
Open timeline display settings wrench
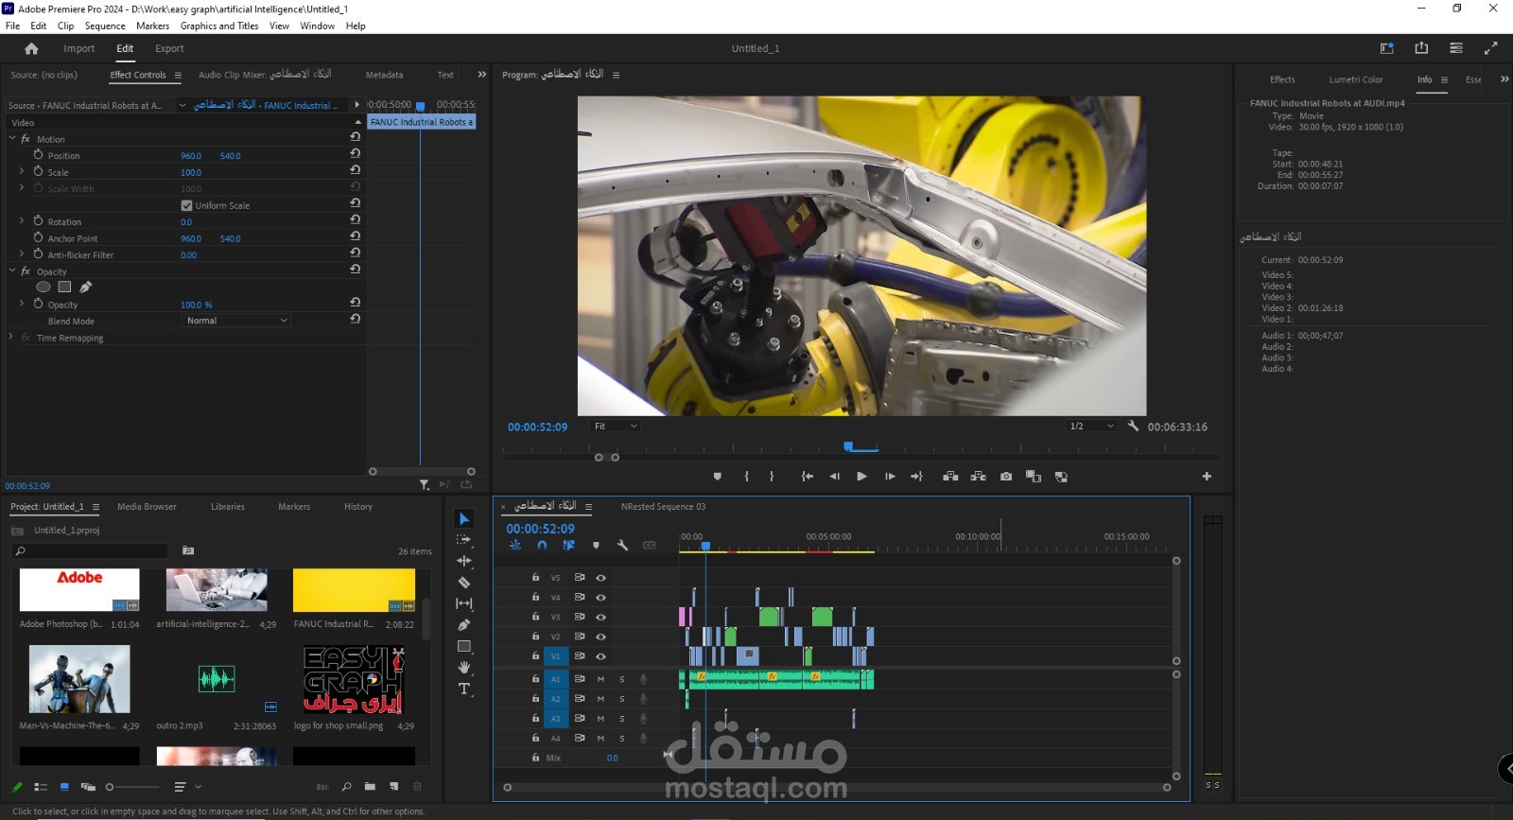click(x=622, y=545)
